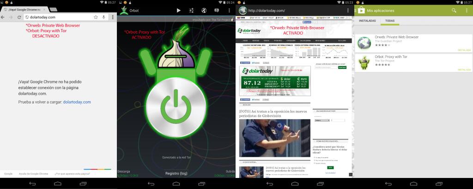
Task: Switch to the TODAS tab
Action: pos(390,21)
